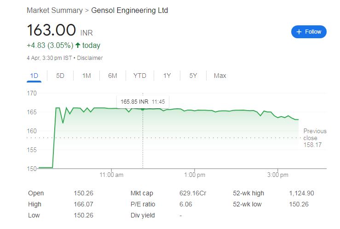Image resolution: width=340 pixels, height=229 pixels.
Task: Click the Mkt cap value 629.16Cr
Action: pyautogui.click(x=192, y=193)
